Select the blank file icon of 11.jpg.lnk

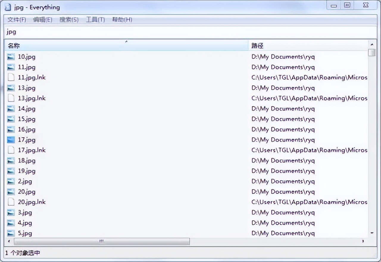coord(11,78)
